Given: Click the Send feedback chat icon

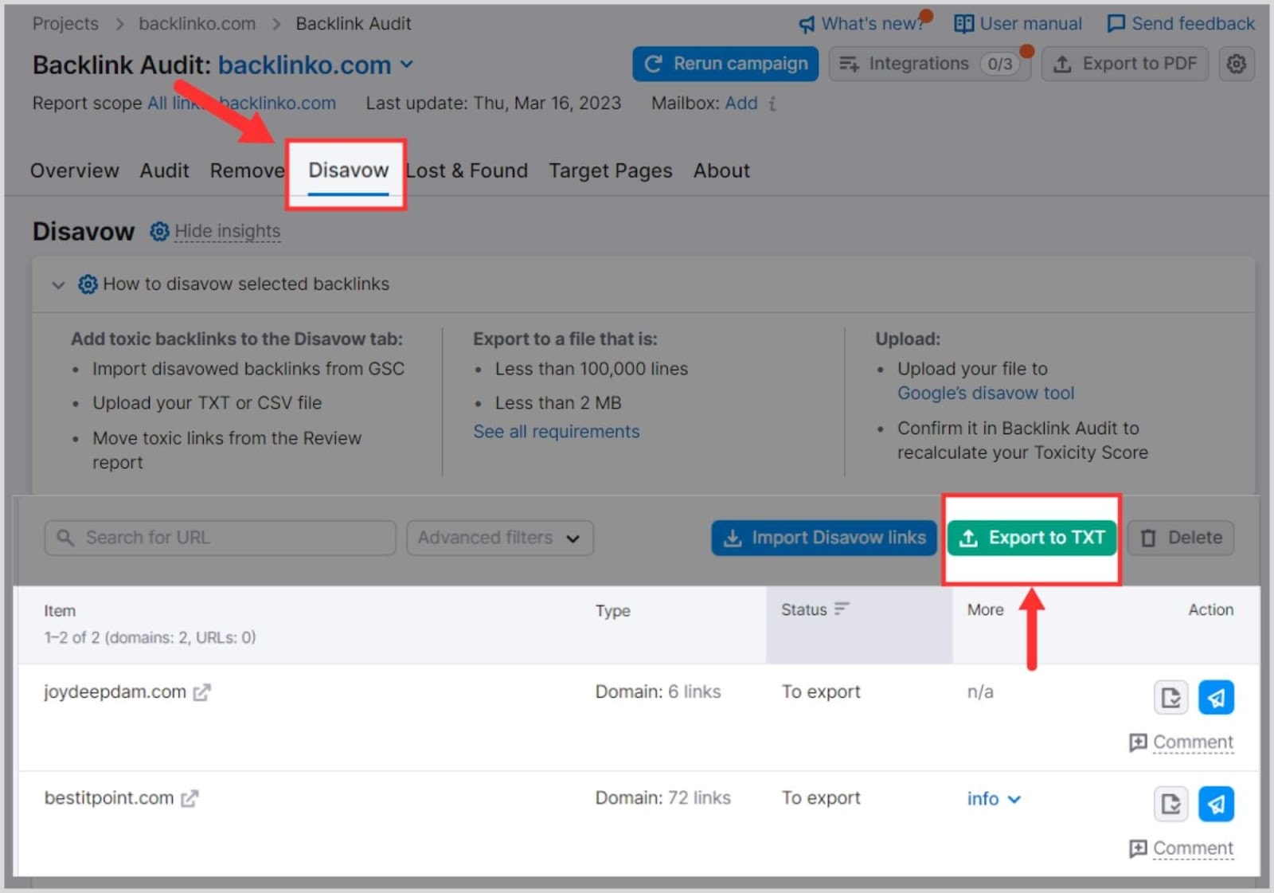Looking at the screenshot, I should coord(1116,24).
